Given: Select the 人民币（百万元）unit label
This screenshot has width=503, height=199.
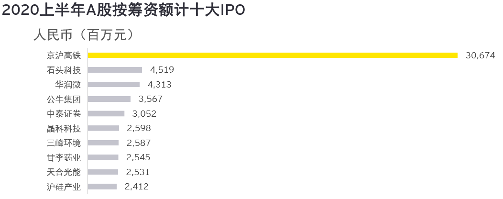Looking at the screenshot, I should pyautogui.click(x=82, y=35).
